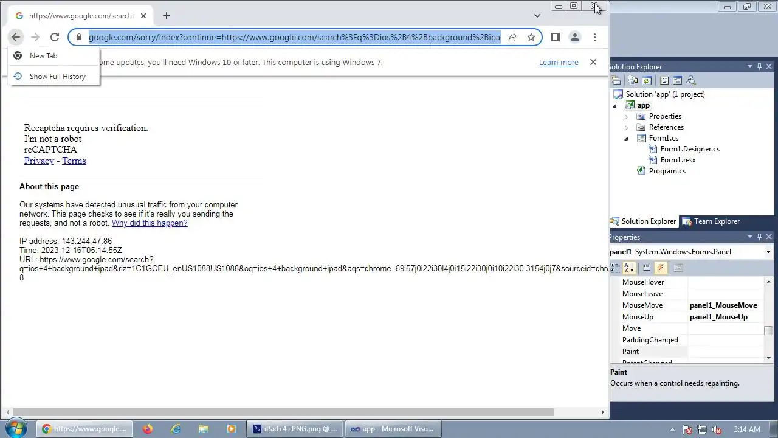Share this page via address bar icon
778x438 pixels.
click(512, 37)
